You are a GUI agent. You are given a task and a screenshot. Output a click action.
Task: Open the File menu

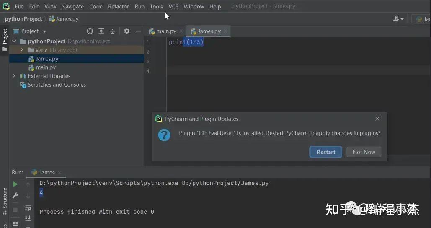(x=19, y=6)
